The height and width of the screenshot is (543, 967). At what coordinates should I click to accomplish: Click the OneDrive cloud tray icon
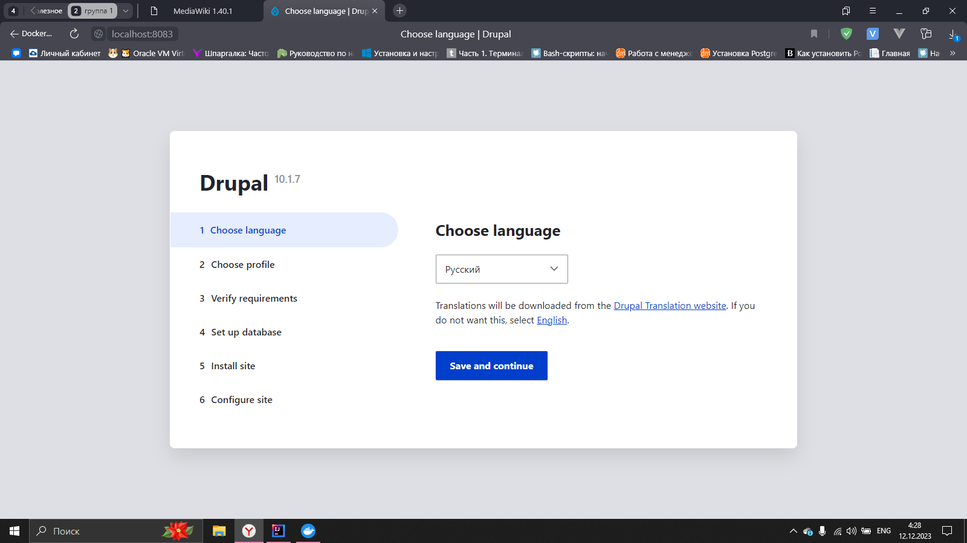[807, 531]
